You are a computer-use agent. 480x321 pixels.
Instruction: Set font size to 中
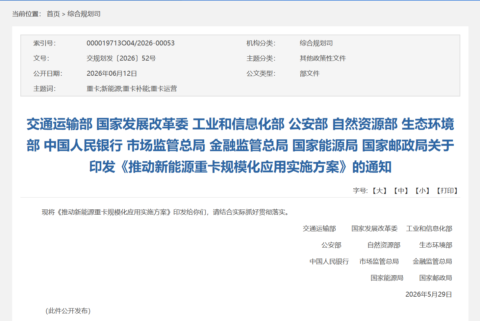pos(401,191)
